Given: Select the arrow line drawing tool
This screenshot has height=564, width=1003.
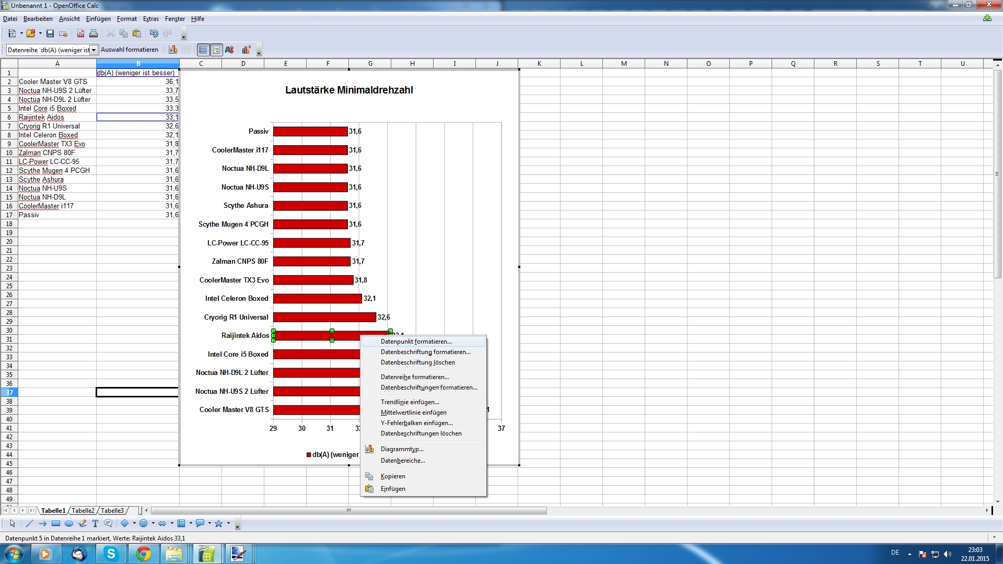Looking at the screenshot, I should pos(43,523).
